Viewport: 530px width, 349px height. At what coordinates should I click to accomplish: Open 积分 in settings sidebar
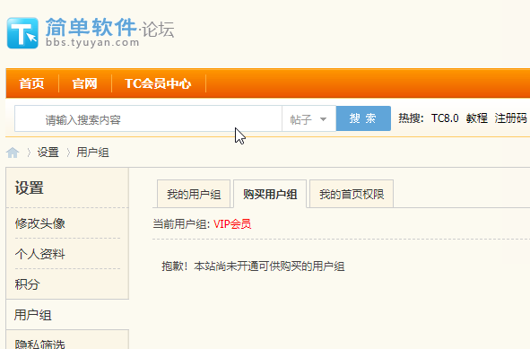click(27, 284)
